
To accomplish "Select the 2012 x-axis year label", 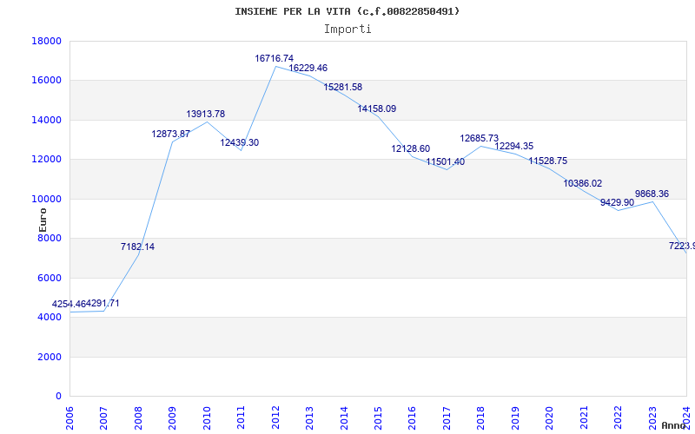I will (275, 416).
